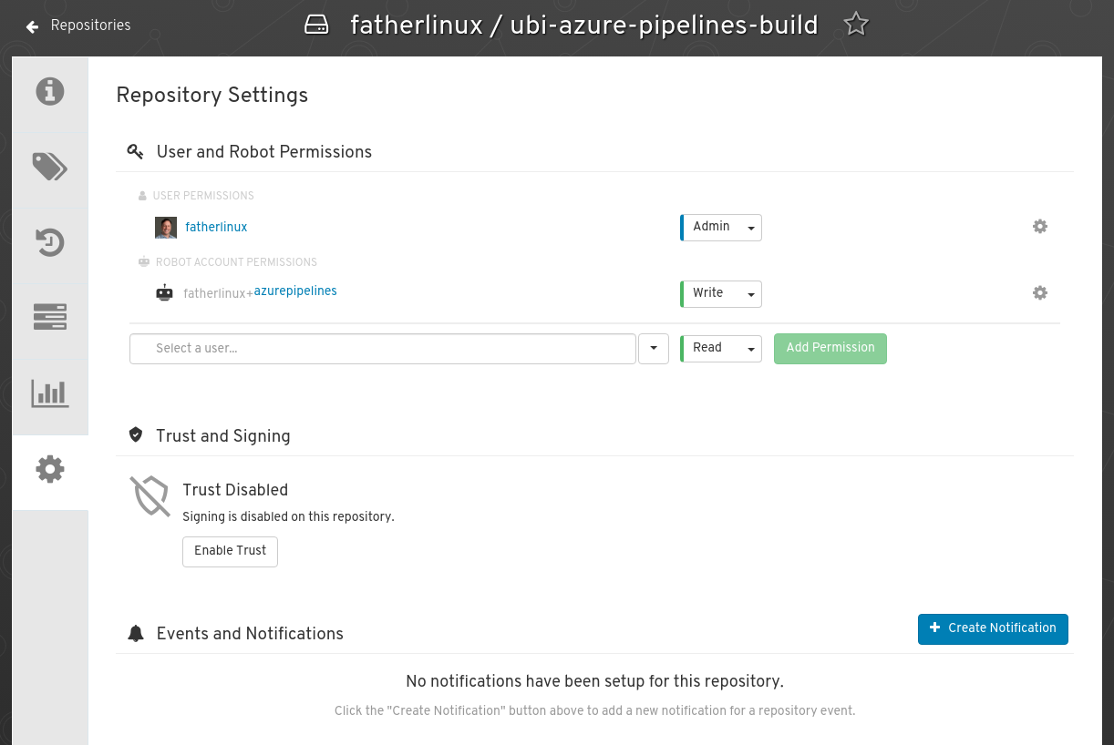The width and height of the screenshot is (1114, 745).
Task: Select the Settings gear sidebar tab
Action: [x=50, y=470]
